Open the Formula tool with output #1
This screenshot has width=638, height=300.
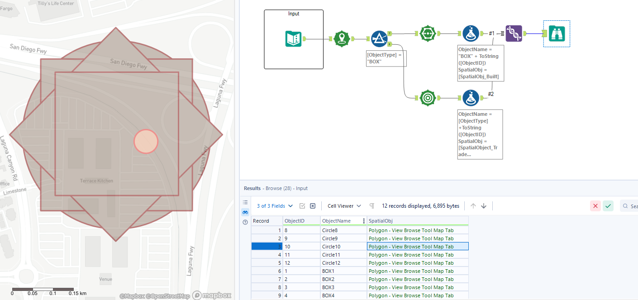[x=471, y=33]
